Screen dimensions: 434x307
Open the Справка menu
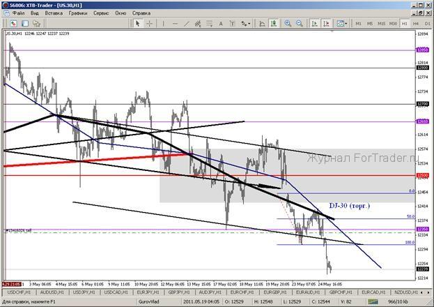click(141, 13)
